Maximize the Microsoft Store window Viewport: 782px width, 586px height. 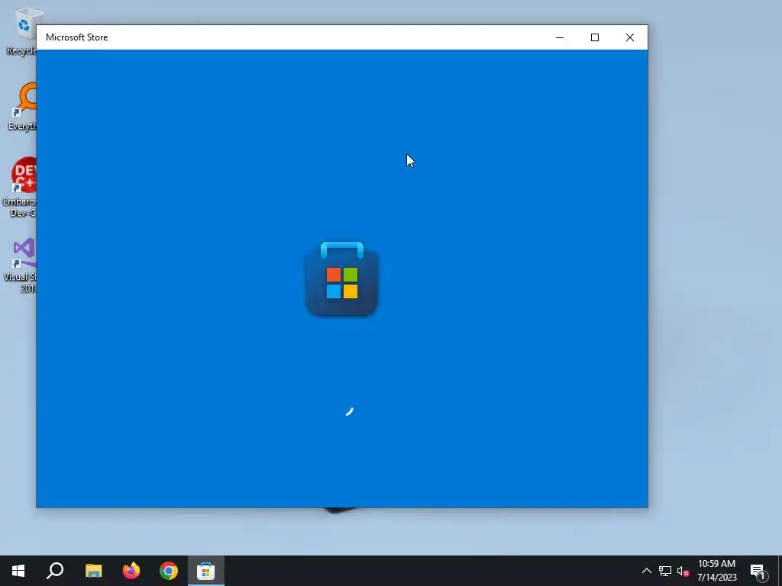594,37
